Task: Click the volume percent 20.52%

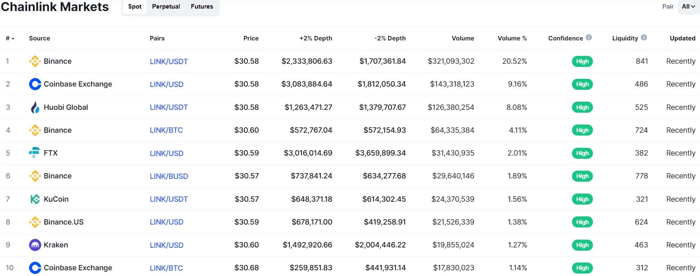Action: (x=514, y=61)
